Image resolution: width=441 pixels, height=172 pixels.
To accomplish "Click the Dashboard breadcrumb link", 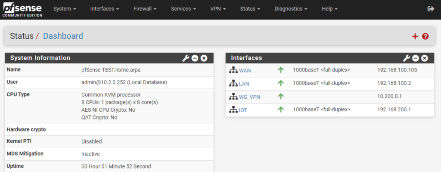I will [x=63, y=36].
